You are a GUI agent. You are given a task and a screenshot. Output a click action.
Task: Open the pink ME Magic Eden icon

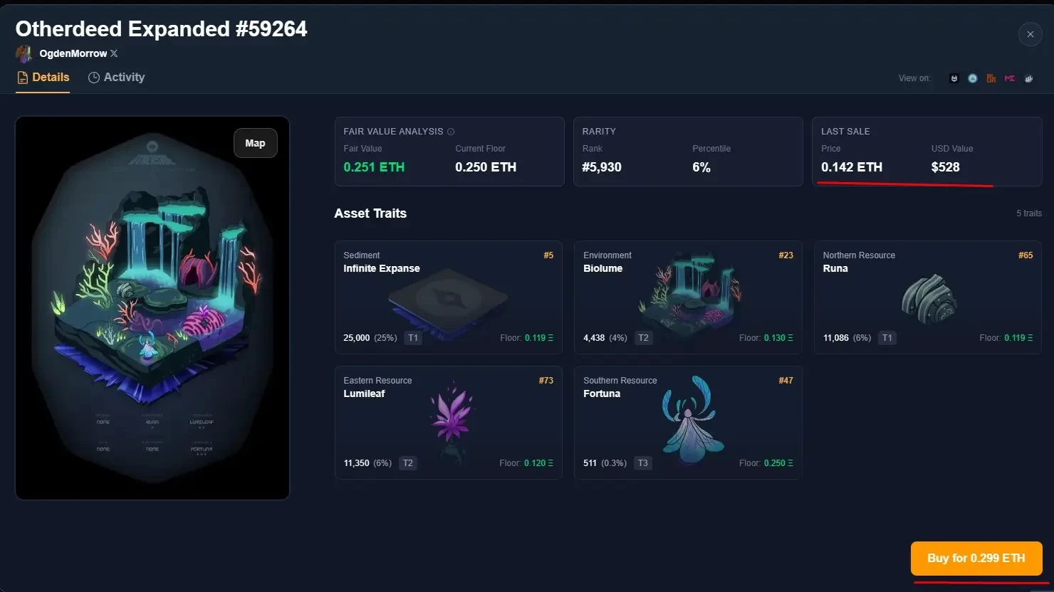[x=1009, y=78]
